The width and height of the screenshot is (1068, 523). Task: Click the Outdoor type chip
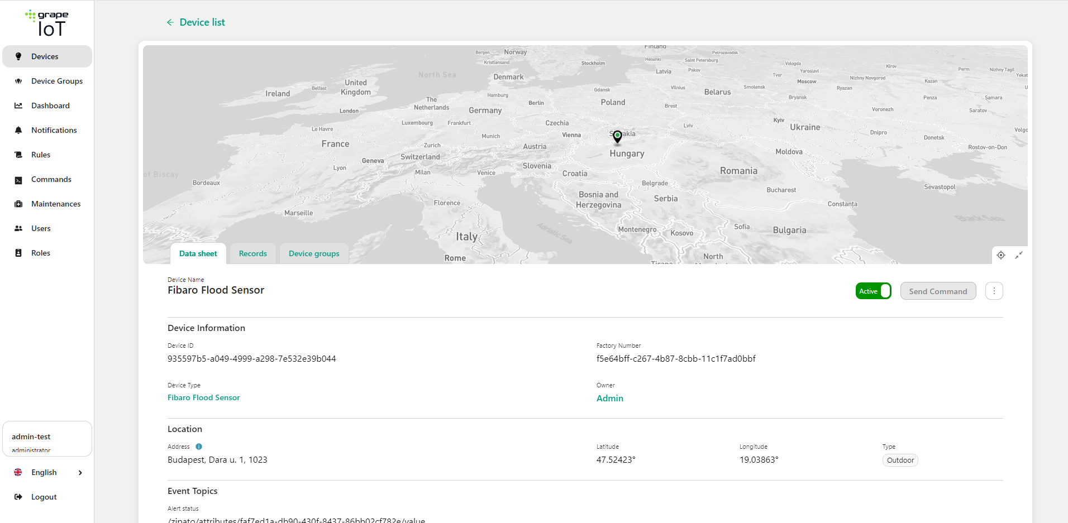(900, 460)
